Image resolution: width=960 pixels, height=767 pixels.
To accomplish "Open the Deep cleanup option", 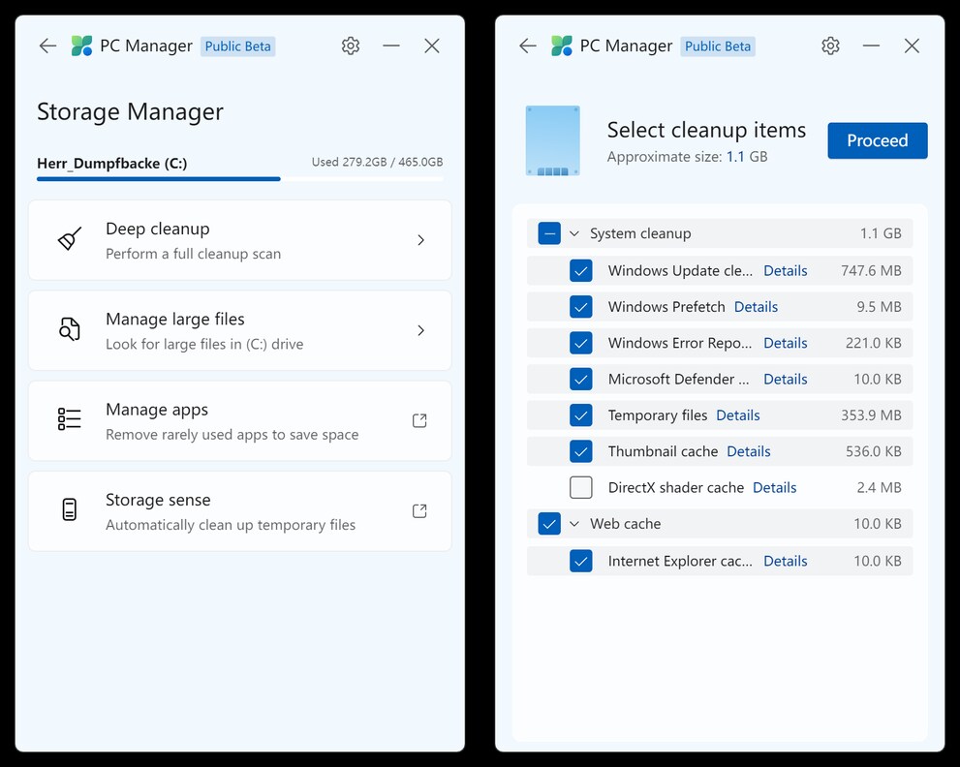I will coord(240,240).
